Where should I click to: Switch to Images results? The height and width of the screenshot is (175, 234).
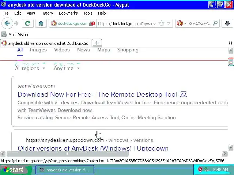coord(38,50)
